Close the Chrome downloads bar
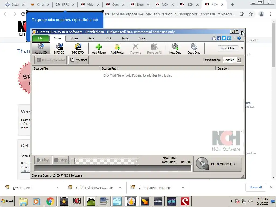Image resolution: width=276 pixels, height=207 pixels. [x=271, y=188]
